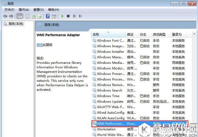
Task: Click the 启动 link to start this service
Action: pyautogui.click(x=40, y=45)
